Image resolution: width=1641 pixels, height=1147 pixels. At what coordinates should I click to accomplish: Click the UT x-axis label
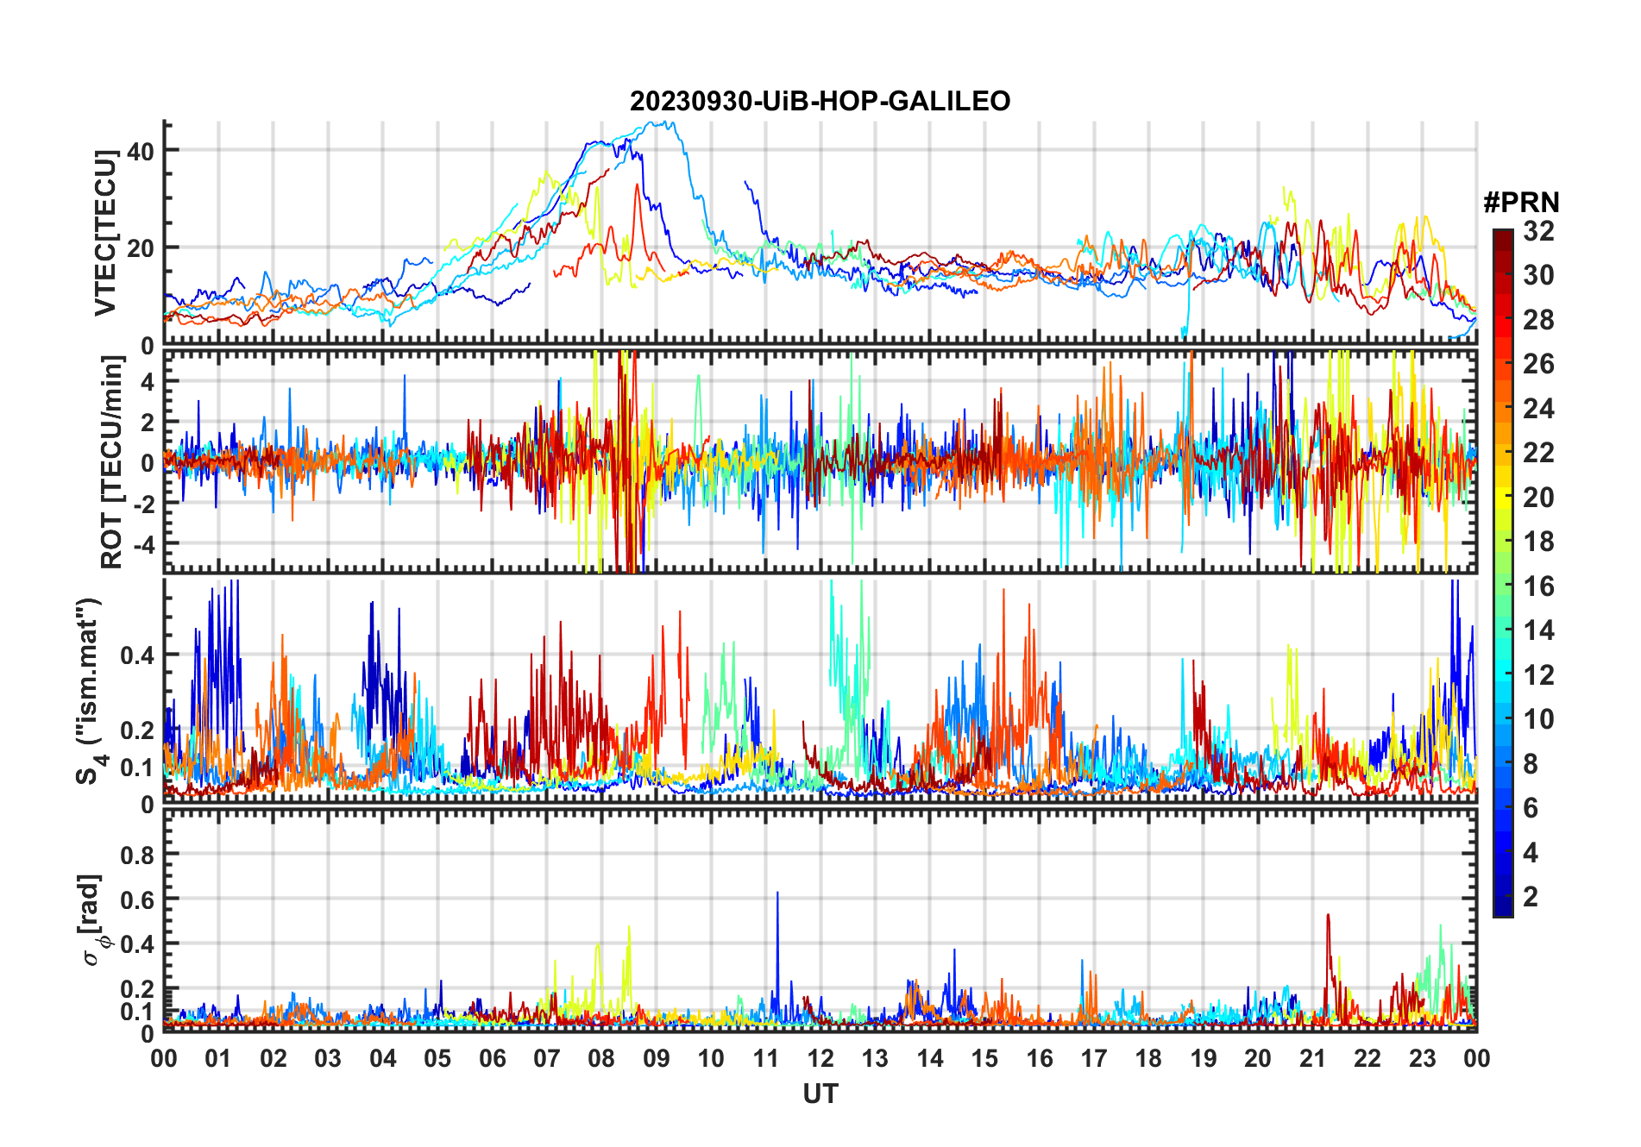click(820, 1094)
